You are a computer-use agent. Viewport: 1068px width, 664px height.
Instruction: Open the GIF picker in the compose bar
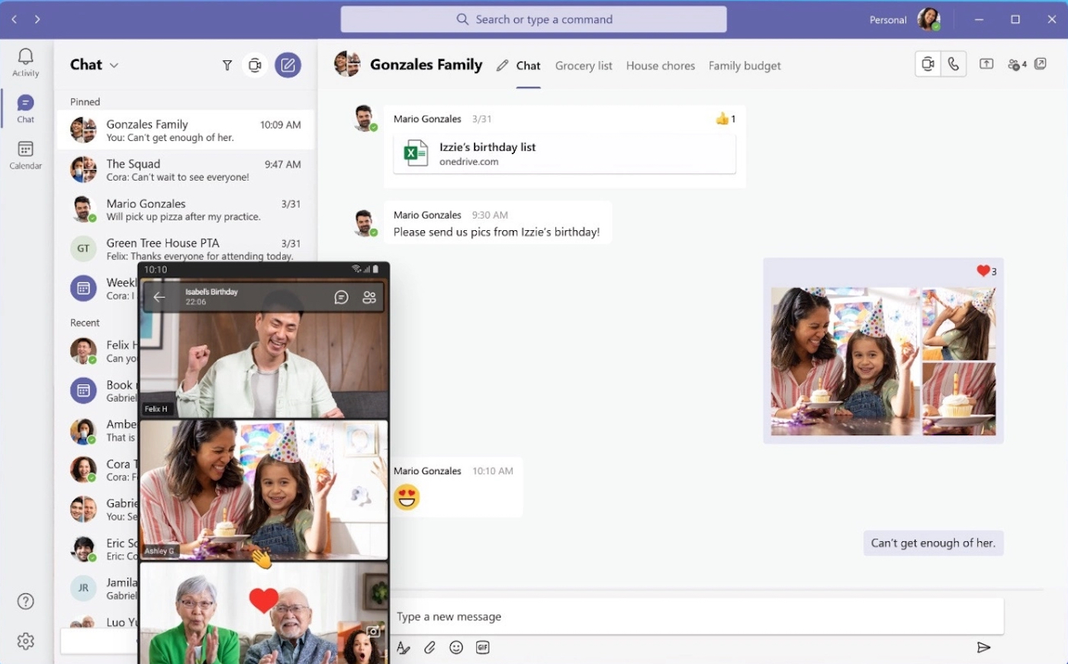(x=483, y=647)
